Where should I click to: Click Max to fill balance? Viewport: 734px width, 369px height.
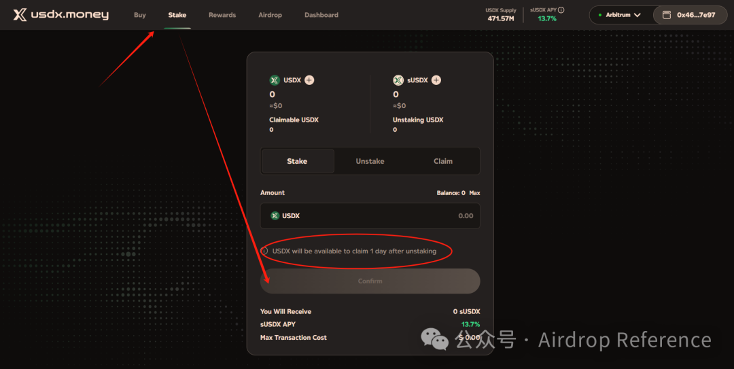474,193
